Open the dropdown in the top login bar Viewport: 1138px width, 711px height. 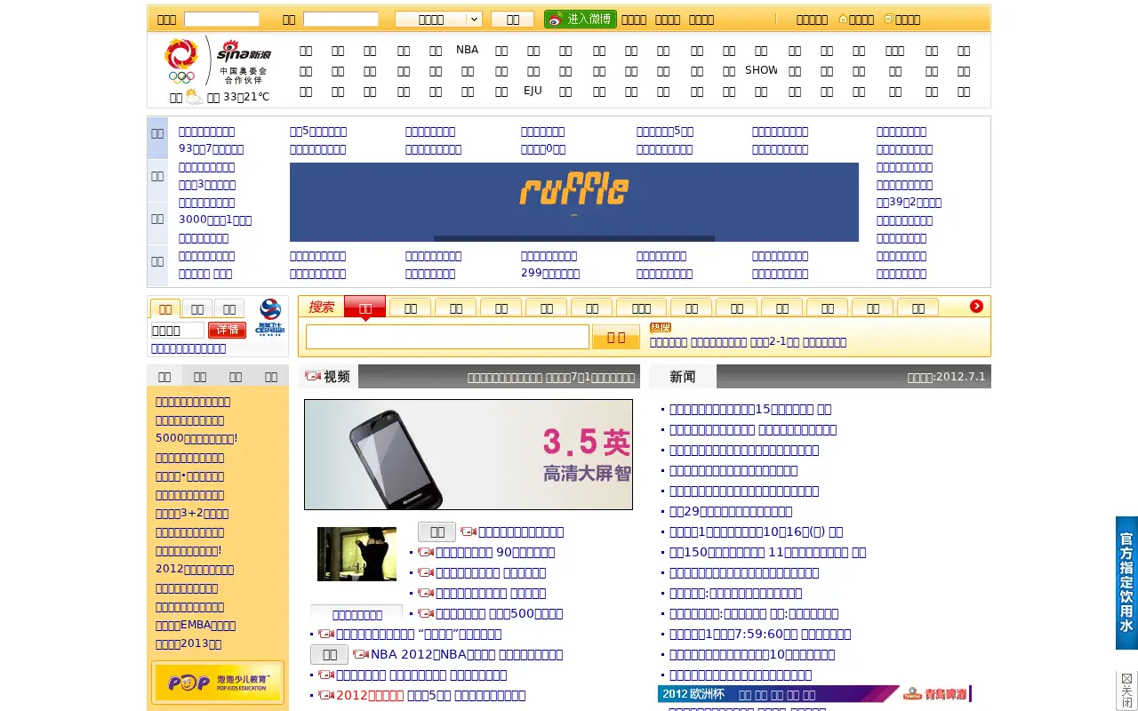pyautogui.click(x=438, y=19)
